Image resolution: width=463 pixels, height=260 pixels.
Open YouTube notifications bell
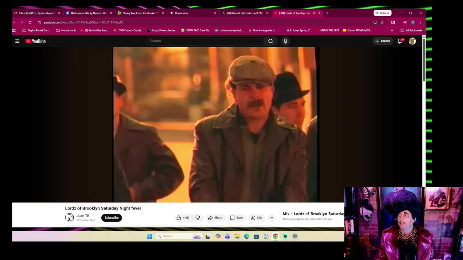[x=400, y=41]
